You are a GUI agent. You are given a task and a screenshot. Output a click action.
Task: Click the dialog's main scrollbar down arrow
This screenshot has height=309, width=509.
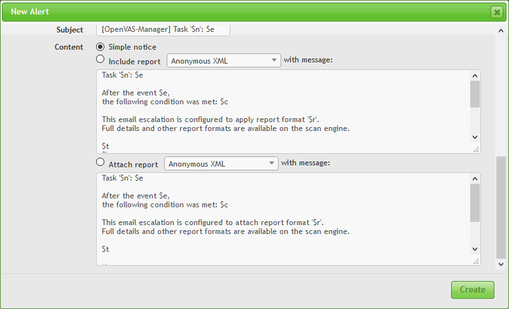pyautogui.click(x=501, y=264)
